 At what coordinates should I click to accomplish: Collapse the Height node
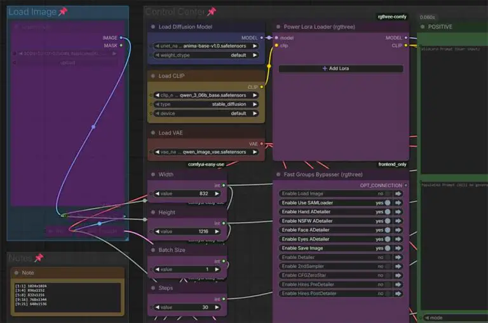pyautogui.click(x=153, y=213)
